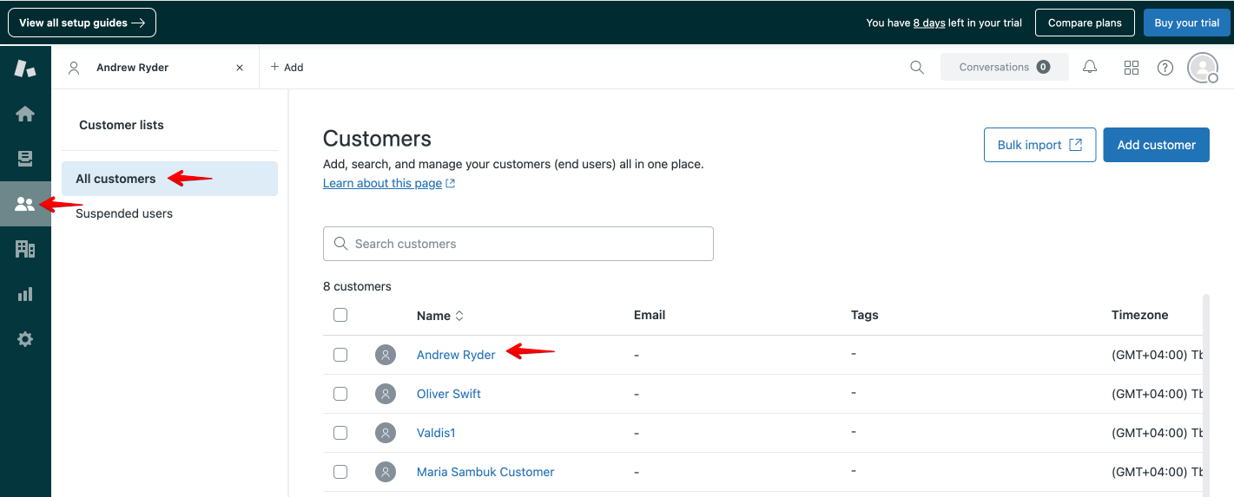Image resolution: width=1234 pixels, height=497 pixels.
Task: Tick the checkbox for Andrew Ryder
Action: tap(340, 355)
